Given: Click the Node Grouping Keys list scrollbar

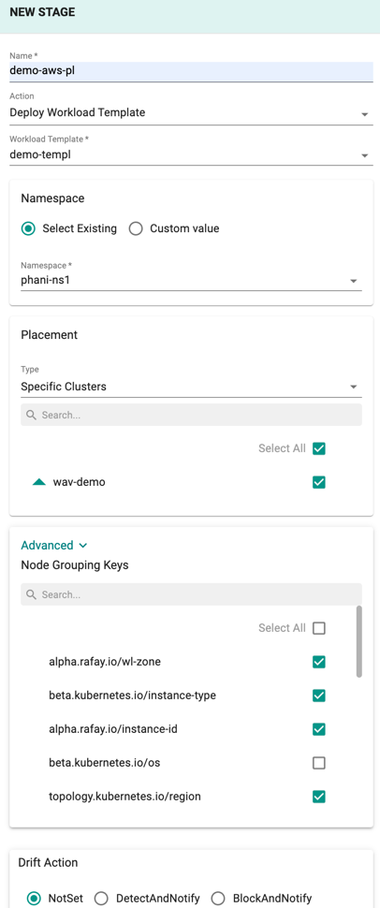Looking at the screenshot, I should [x=359, y=641].
